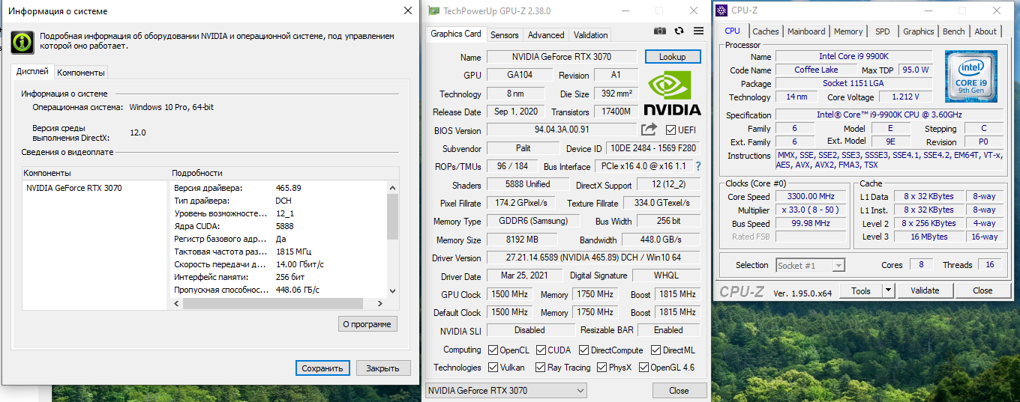
Task: Click the GPU-Z refresh icon
Action: [x=679, y=31]
